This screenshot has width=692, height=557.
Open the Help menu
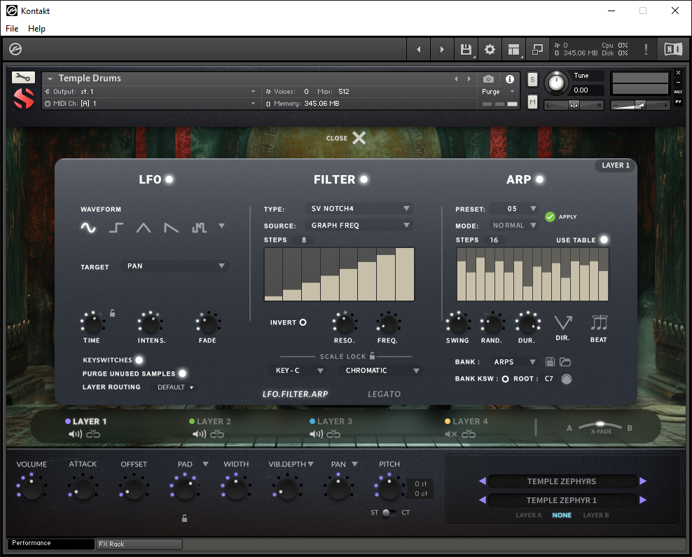click(36, 28)
